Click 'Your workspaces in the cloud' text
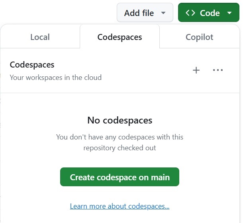243x223 pixels. pyautogui.click(x=56, y=78)
